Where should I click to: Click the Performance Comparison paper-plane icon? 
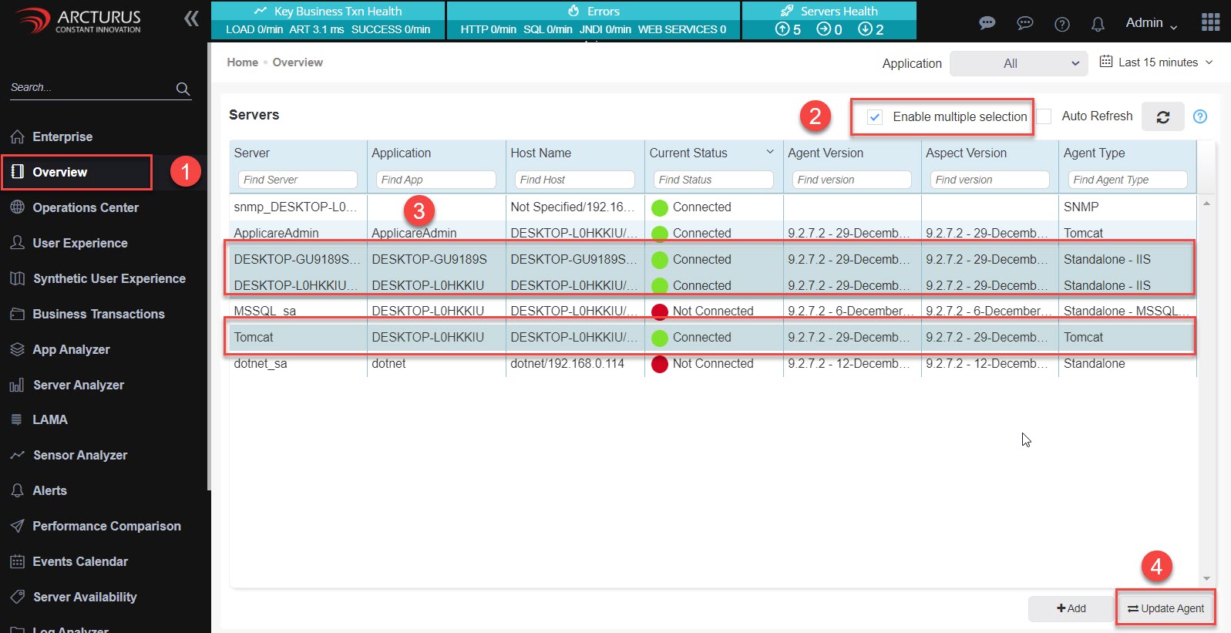click(17, 526)
